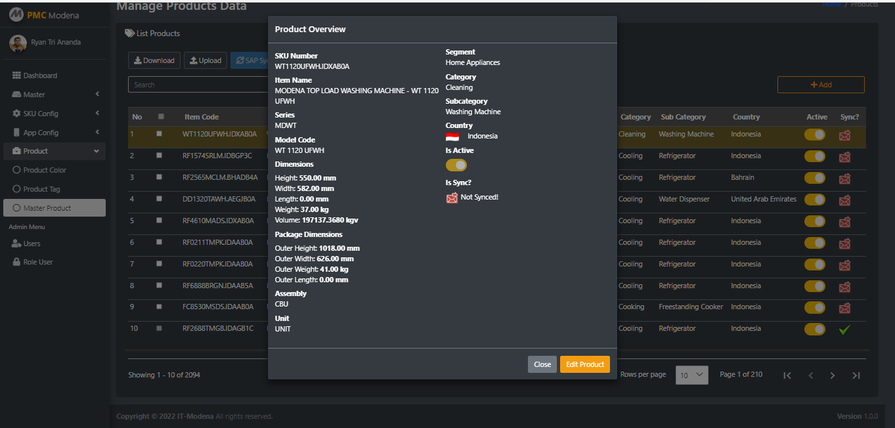Viewport: 895px width, 428px height.
Task: Tick the checkbox for FC8530MSDS.IDAAB0A
Action: click(159, 307)
